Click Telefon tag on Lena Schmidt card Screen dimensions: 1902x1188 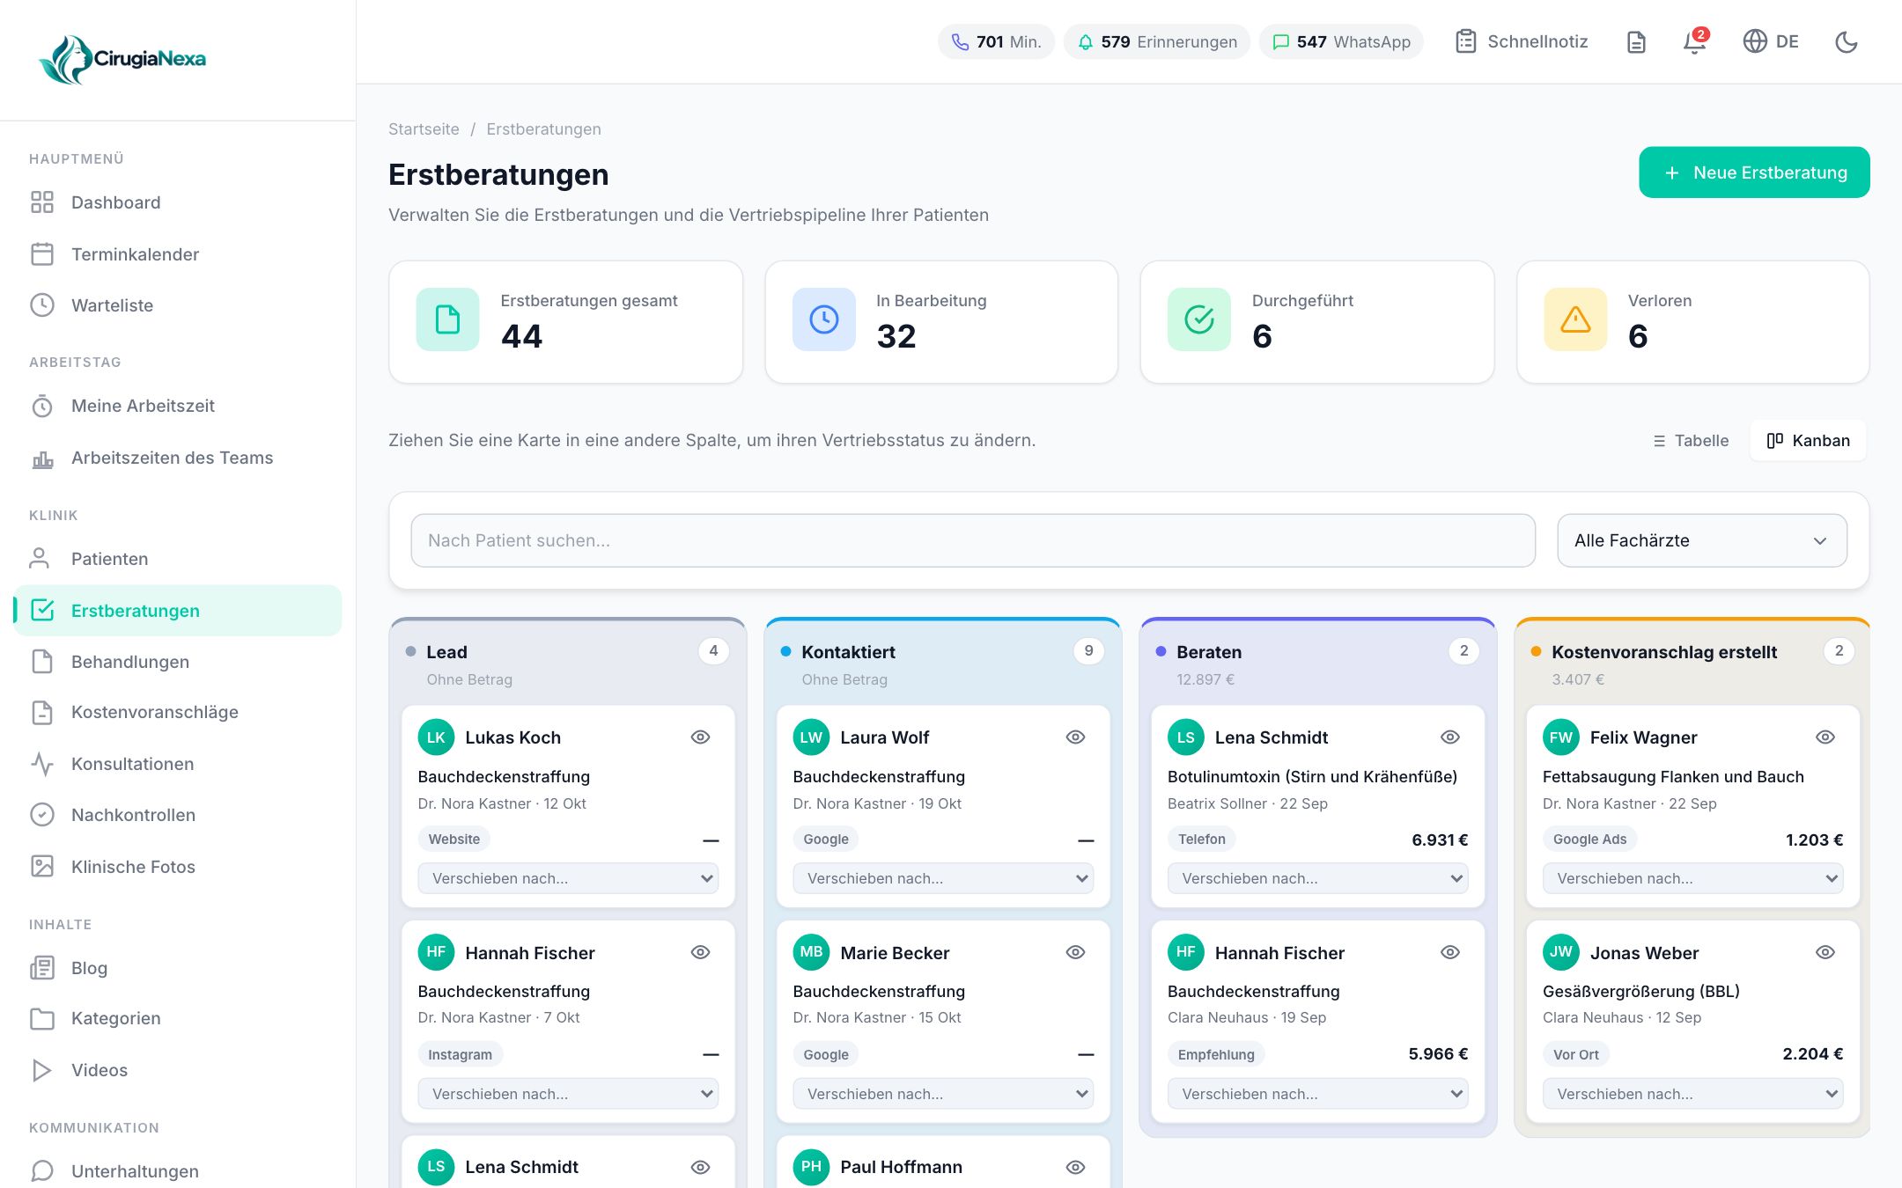click(x=1202, y=840)
